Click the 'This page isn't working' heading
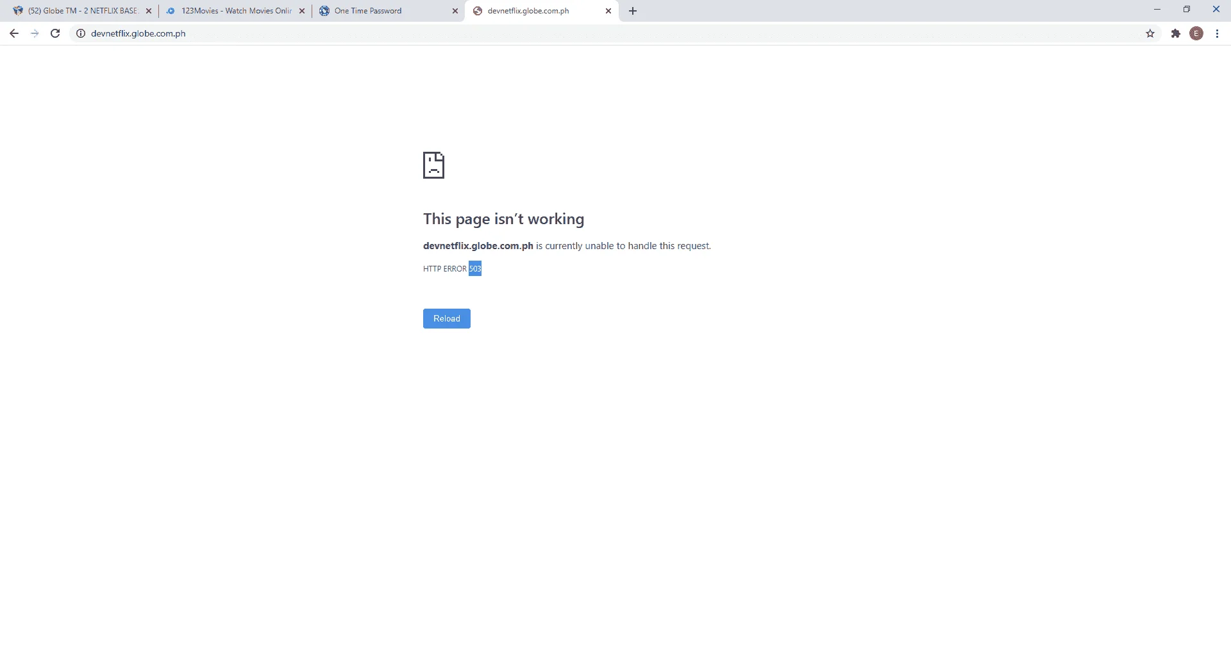 (x=503, y=219)
